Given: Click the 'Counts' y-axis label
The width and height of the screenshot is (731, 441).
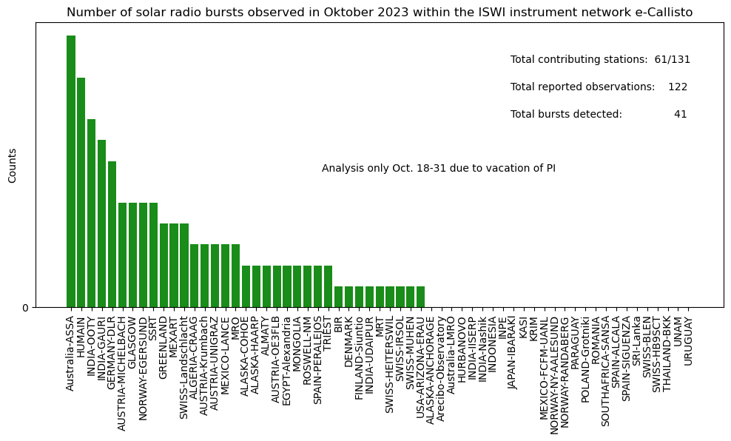Looking at the screenshot, I should point(13,165).
